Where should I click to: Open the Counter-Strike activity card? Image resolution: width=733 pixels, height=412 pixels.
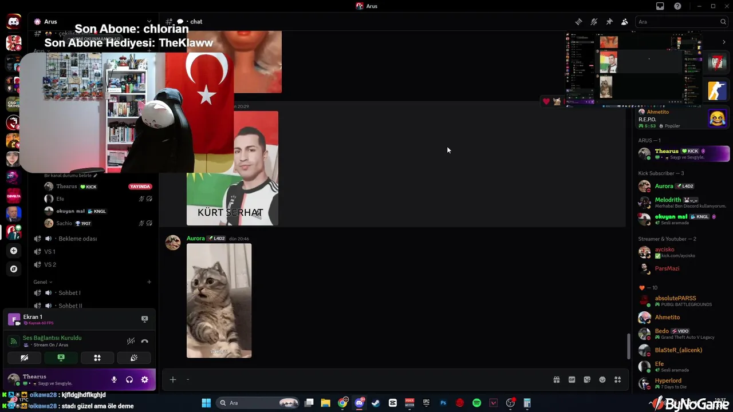coord(717,90)
